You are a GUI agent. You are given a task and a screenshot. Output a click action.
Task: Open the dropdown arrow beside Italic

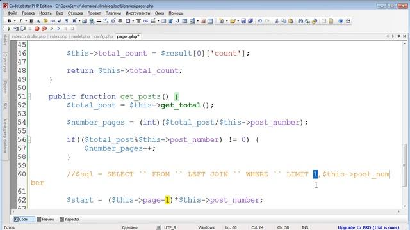tap(26, 21)
